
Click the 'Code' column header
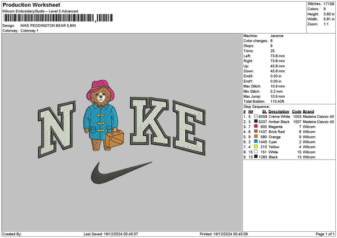pyautogui.click(x=297, y=112)
